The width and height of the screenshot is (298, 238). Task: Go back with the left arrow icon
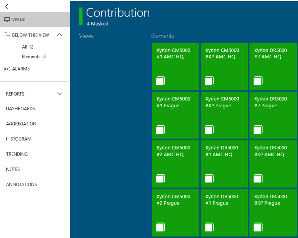(x=7, y=6)
